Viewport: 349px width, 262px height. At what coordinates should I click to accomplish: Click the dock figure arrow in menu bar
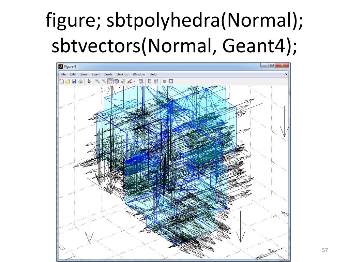pos(286,74)
